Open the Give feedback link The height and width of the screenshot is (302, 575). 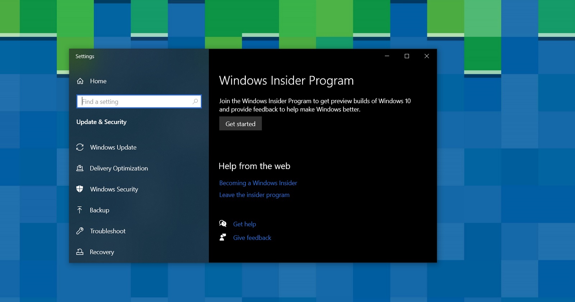[x=252, y=238]
